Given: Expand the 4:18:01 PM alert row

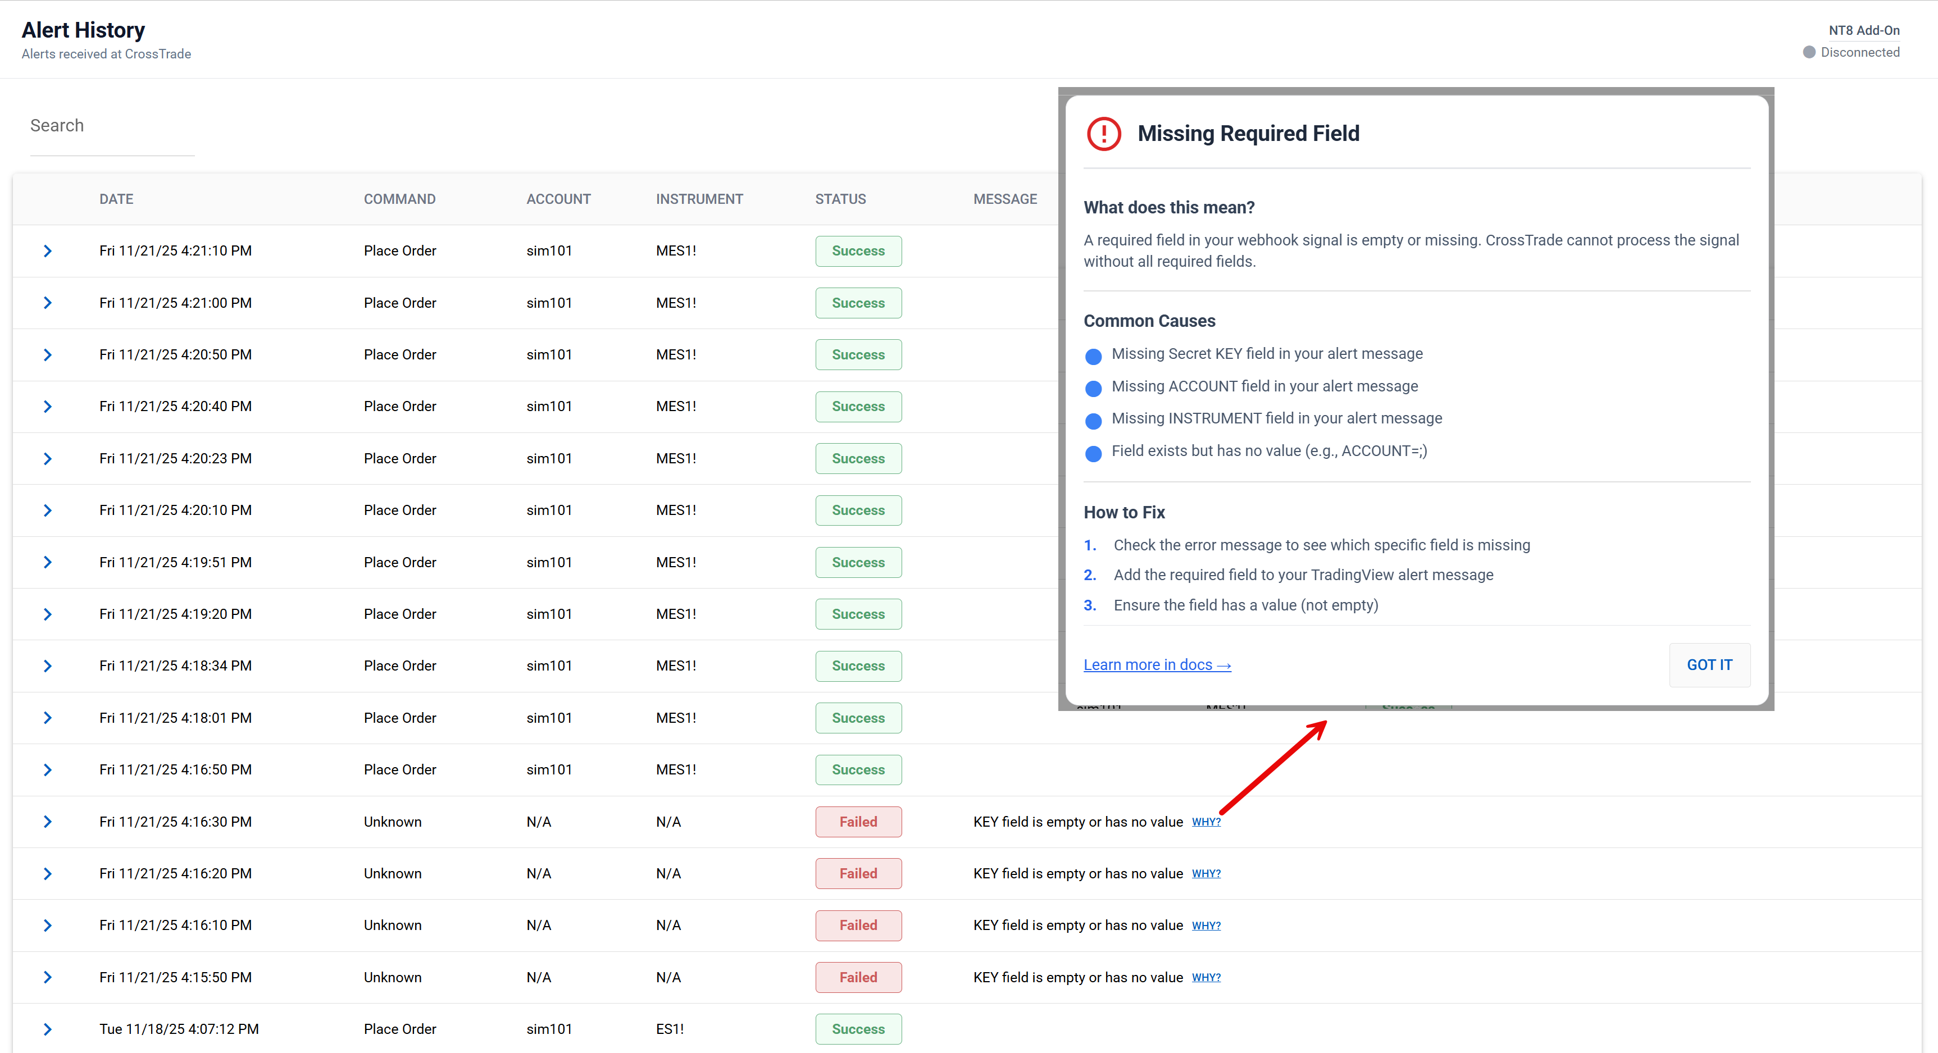Looking at the screenshot, I should (47, 718).
